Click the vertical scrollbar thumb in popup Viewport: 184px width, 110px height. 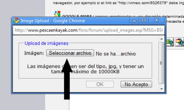162,63
